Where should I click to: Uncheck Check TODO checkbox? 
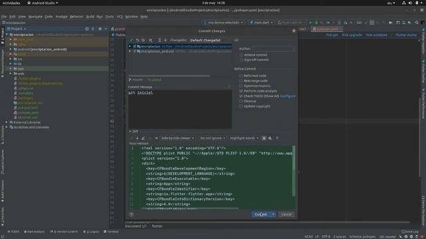[241, 96]
